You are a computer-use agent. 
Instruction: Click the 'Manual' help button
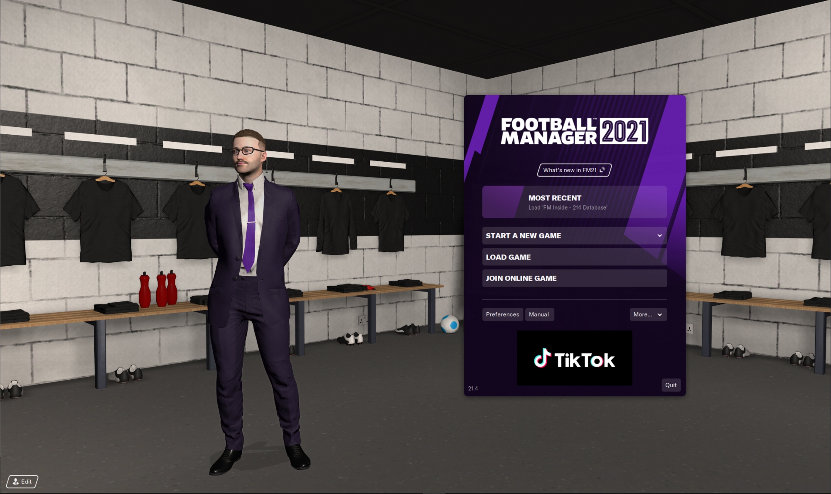coord(538,314)
